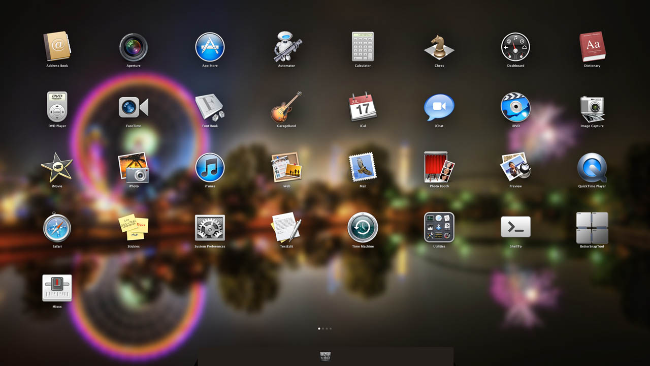Launch Stickies
This screenshot has width=650, height=366.
pyautogui.click(x=134, y=228)
